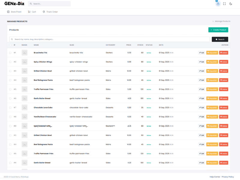The width and height of the screenshot is (240, 180).
Task: Edit the Bruschetta Trio product
Action: [x=201, y=53]
